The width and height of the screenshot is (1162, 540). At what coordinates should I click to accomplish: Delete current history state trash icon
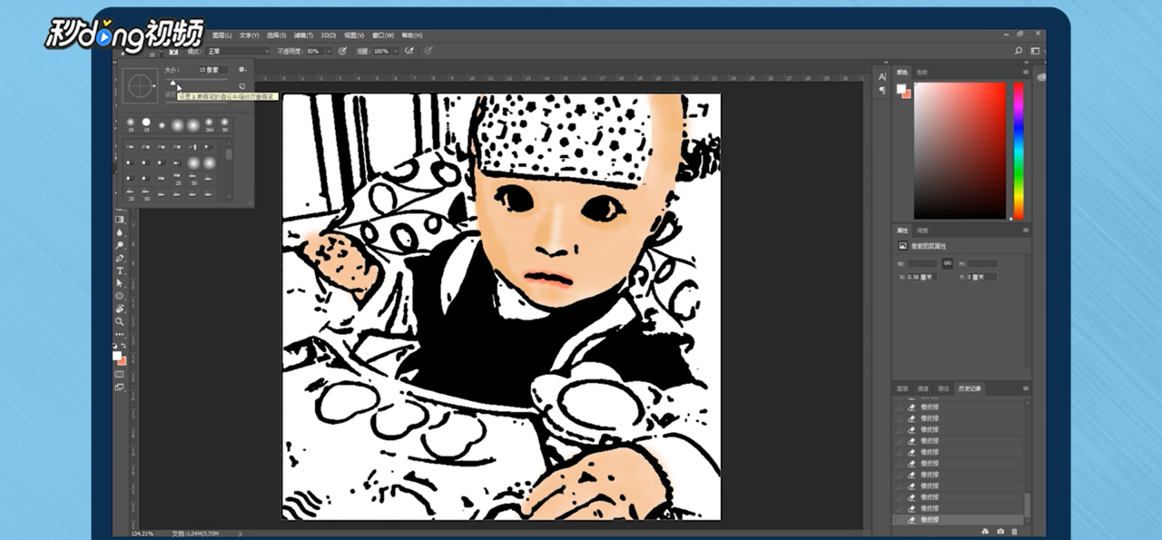(1014, 532)
